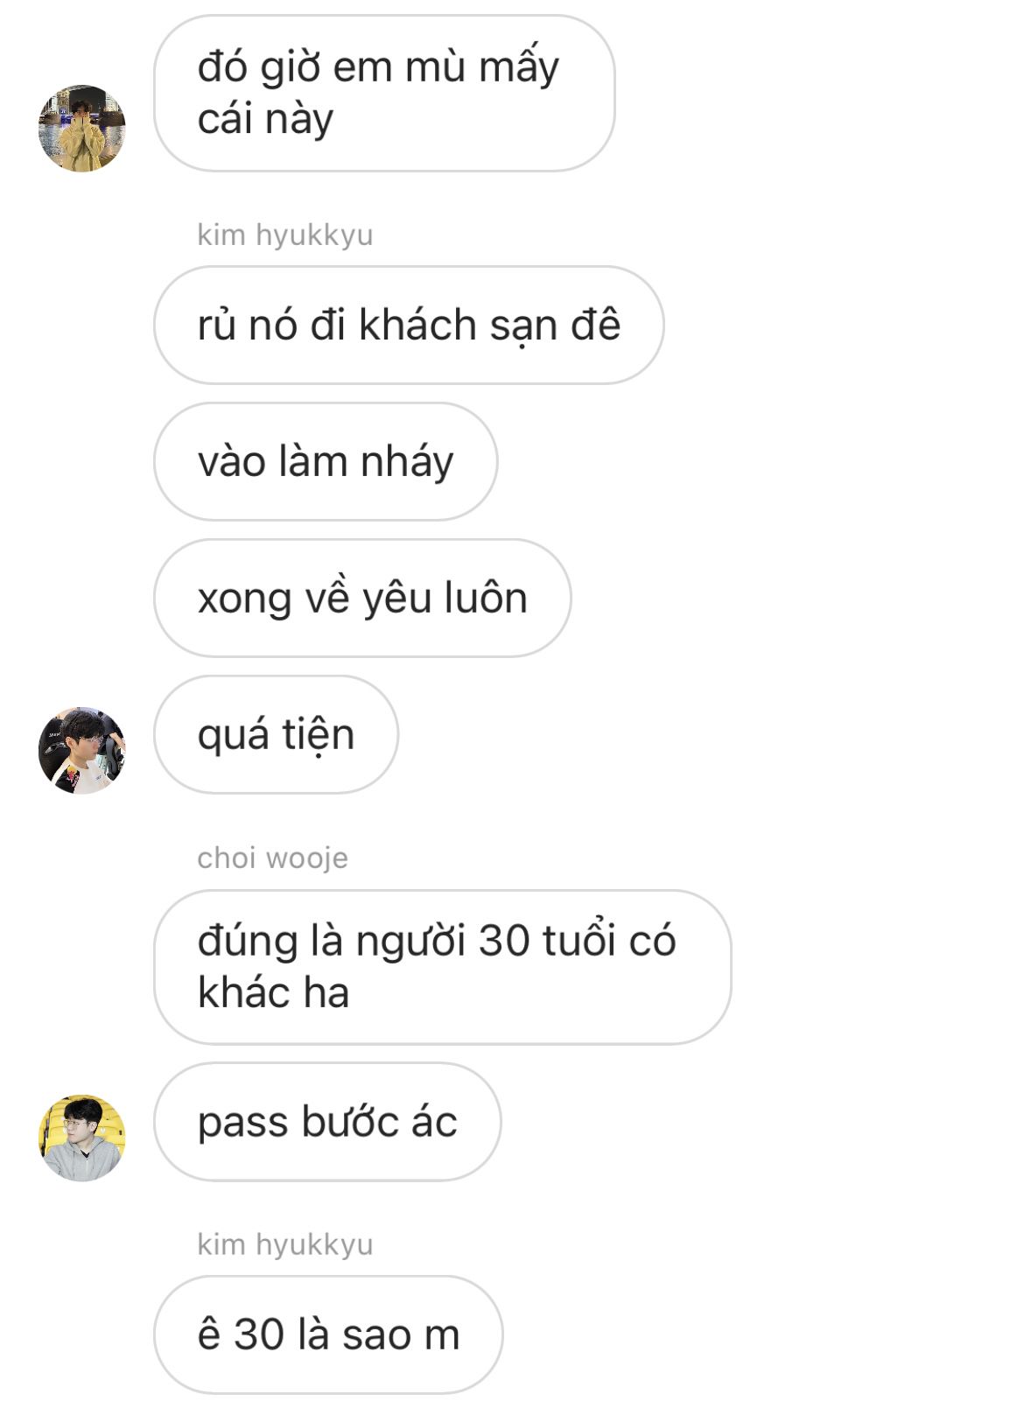Tap the 'rủ nó đi khách sạn đê' bubble
The image size is (1024, 1408).
coord(409,325)
